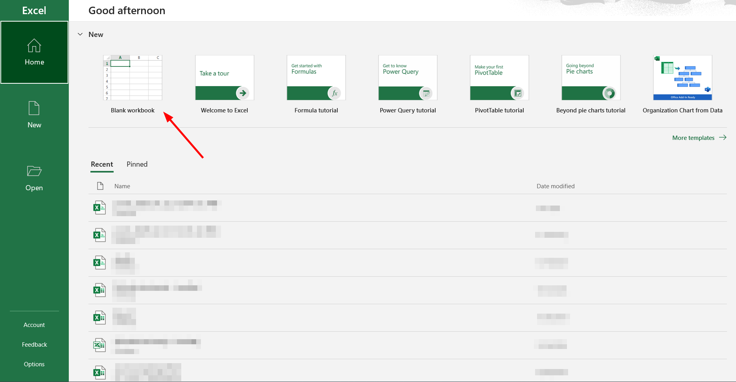
Task: Click the Welcome to Excel label
Action: click(224, 110)
